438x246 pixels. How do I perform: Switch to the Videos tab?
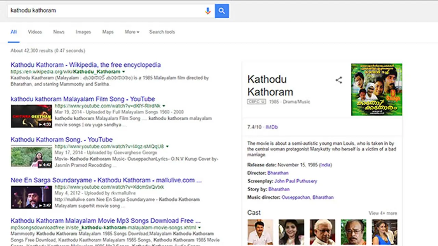click(x=35, y=32)
